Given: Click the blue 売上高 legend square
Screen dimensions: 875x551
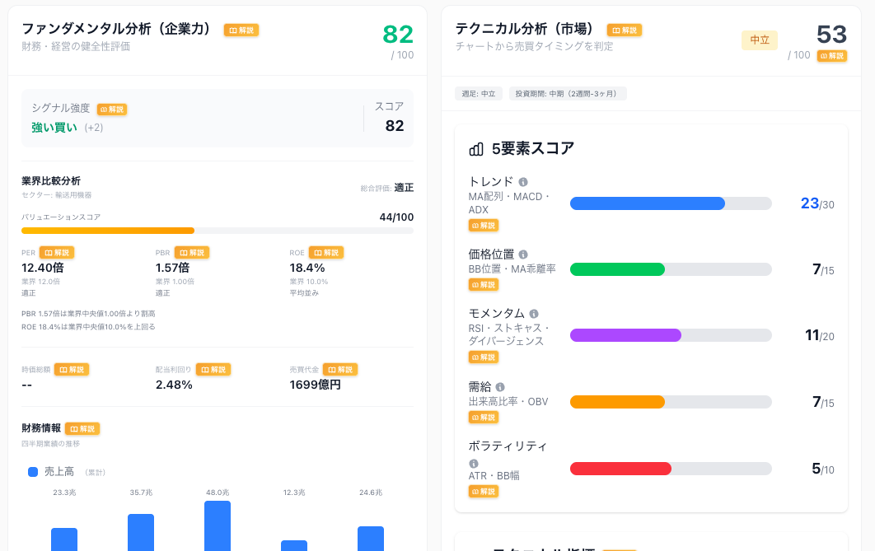Looking at the screenshot, I should pyautogui.click(x=33, y=472).
